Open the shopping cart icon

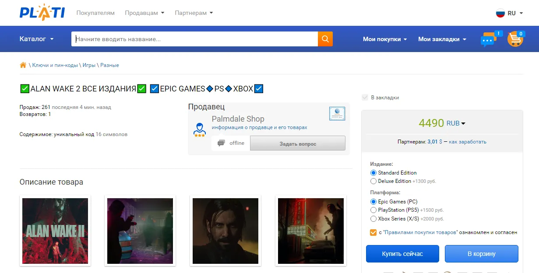[516, 39]
